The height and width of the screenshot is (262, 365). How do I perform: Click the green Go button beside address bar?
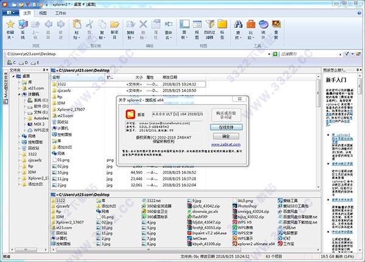click(x=275, y=54)
